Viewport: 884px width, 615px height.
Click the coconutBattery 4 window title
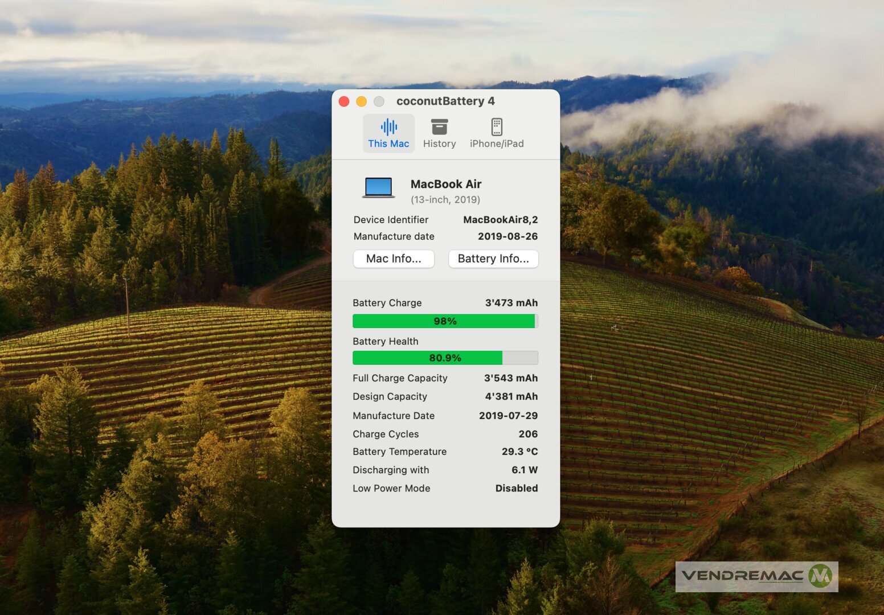coord(445,101)
